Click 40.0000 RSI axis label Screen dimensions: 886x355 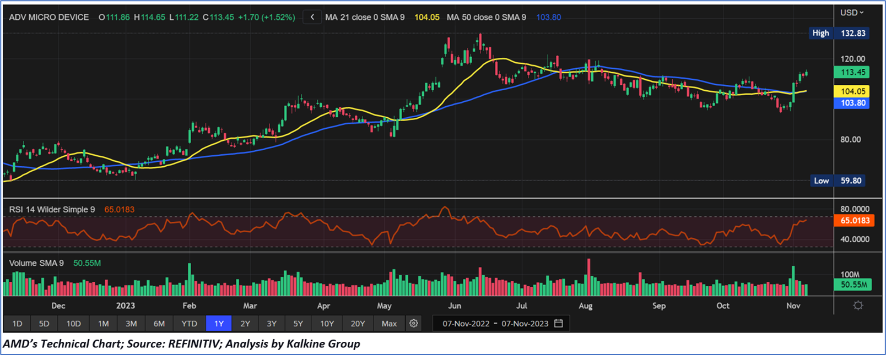point(855,239)
